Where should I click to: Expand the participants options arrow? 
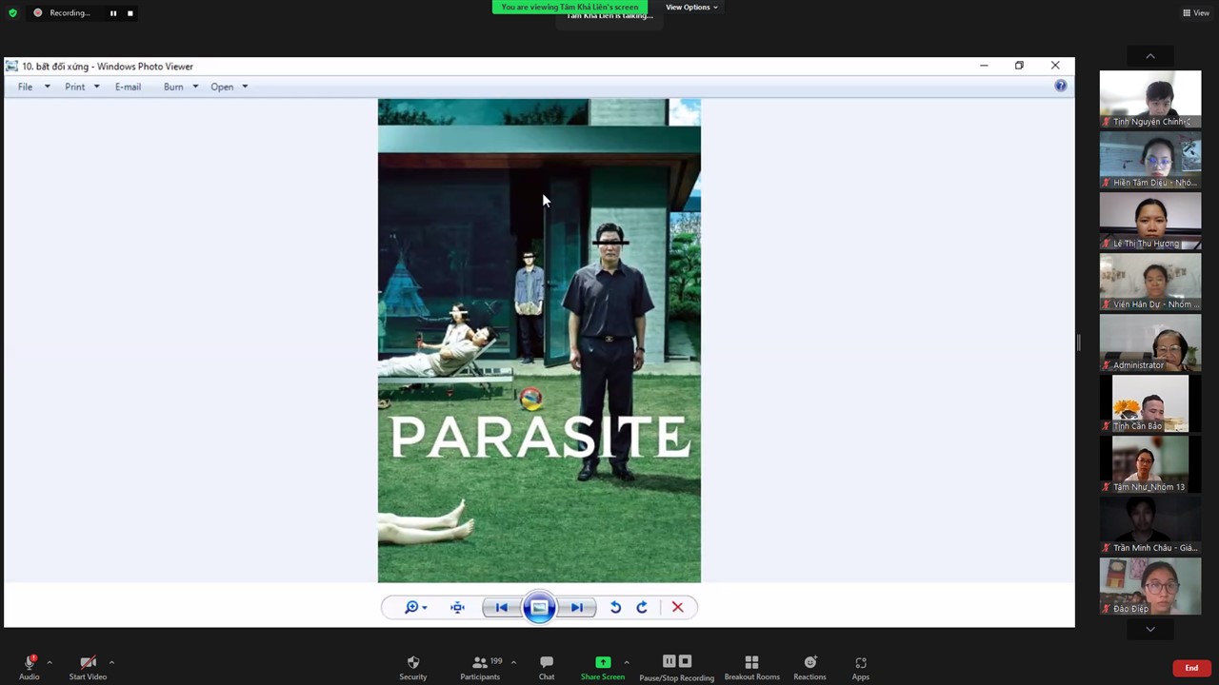pos(513,662)
